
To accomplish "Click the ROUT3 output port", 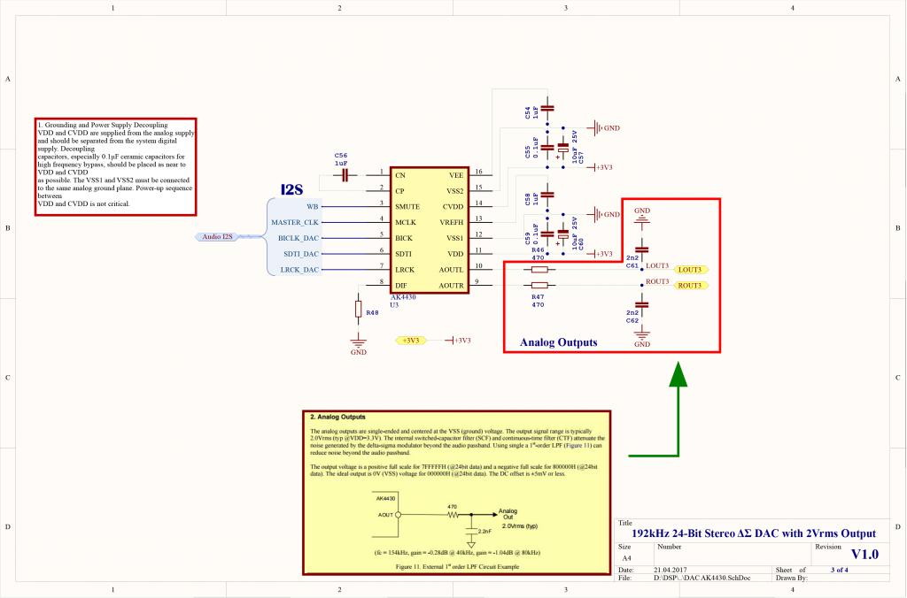I will [692, 285].
